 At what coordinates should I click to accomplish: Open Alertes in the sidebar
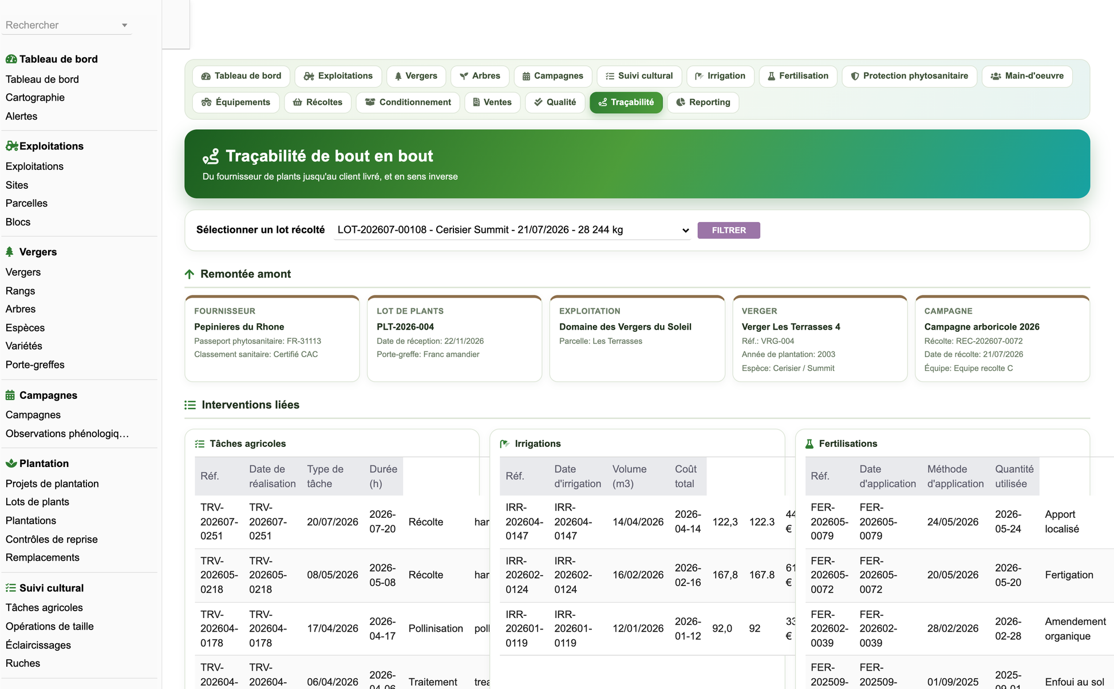[x=21, y=116]
